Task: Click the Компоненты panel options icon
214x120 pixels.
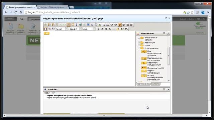Action: coord(165,33)
